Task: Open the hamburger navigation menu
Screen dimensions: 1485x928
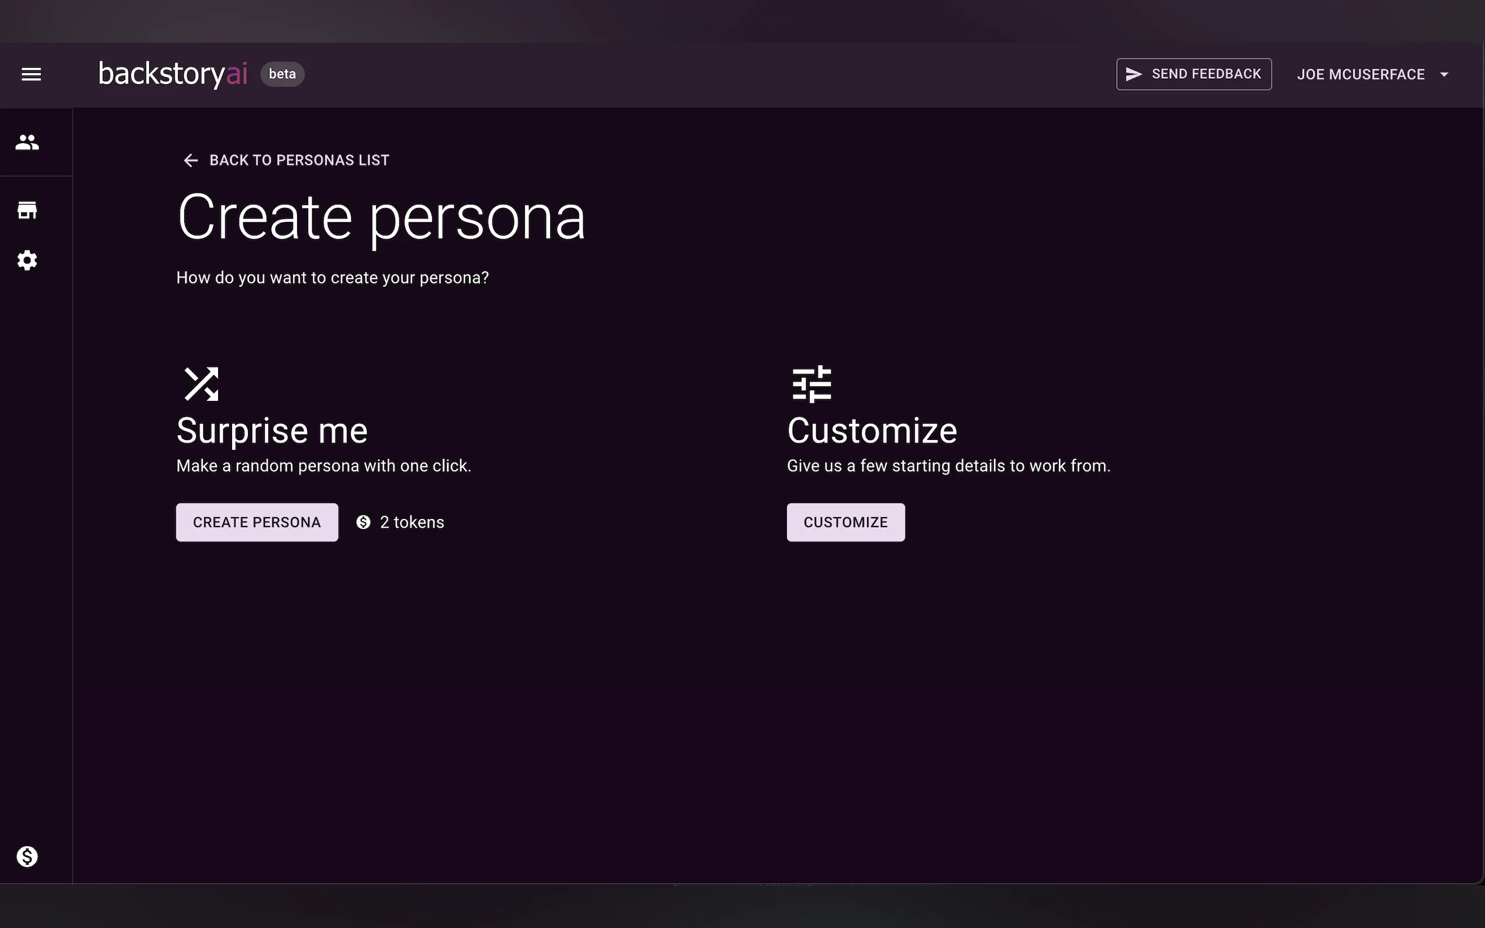Action: (32, 74)
